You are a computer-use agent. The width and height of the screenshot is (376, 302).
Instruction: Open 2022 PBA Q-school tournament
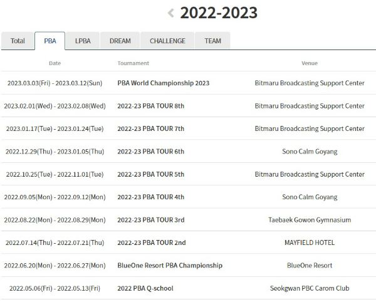pyautogui.click(x=145, y=288)
